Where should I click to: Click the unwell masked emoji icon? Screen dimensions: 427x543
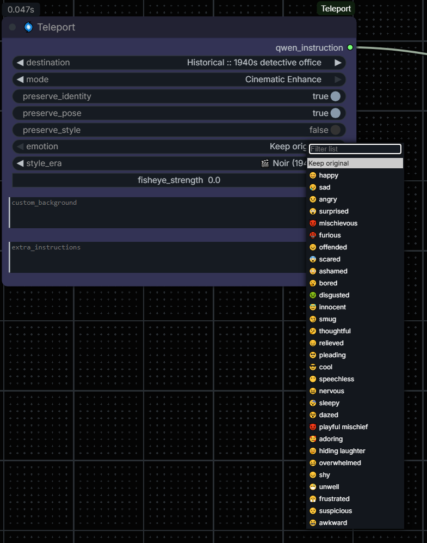coord(313,487)
